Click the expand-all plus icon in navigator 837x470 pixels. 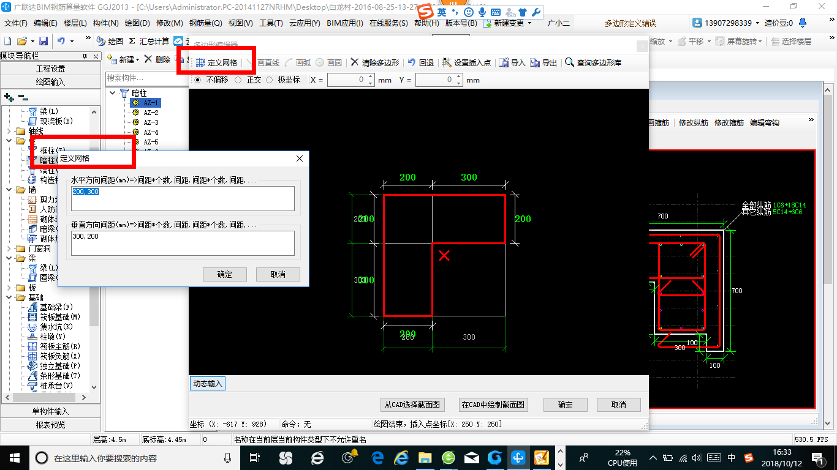tap(9, 97)
